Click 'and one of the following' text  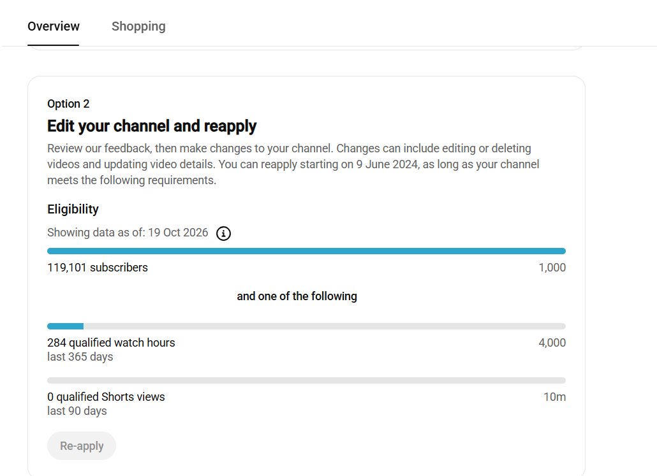click(x=297, y=296)
